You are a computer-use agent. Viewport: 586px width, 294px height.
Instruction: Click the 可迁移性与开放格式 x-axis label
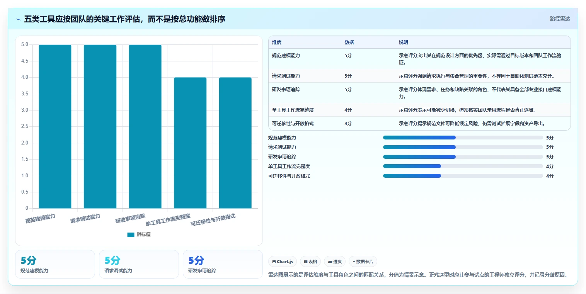(x=213, y=220)
